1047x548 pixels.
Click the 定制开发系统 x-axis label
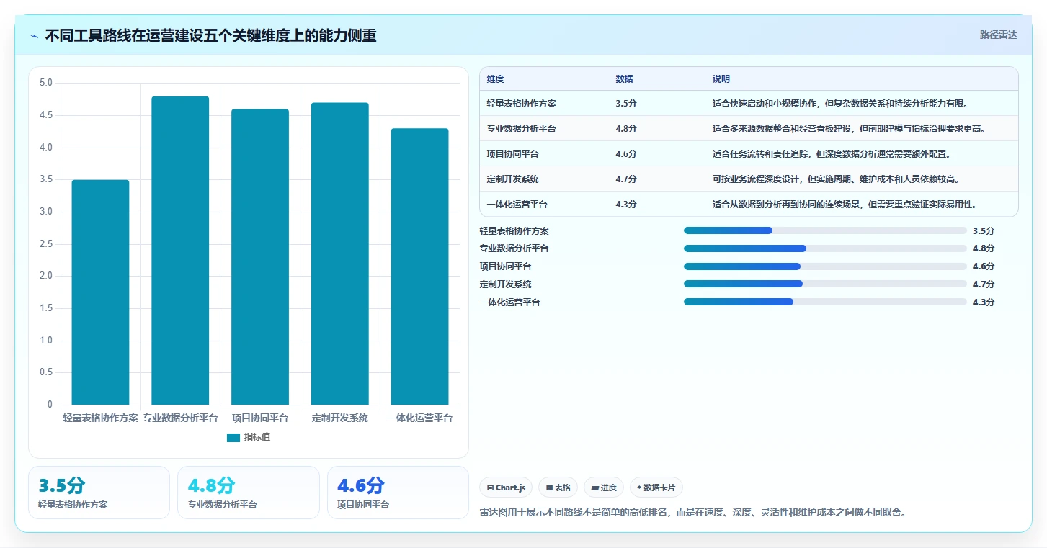340,418
